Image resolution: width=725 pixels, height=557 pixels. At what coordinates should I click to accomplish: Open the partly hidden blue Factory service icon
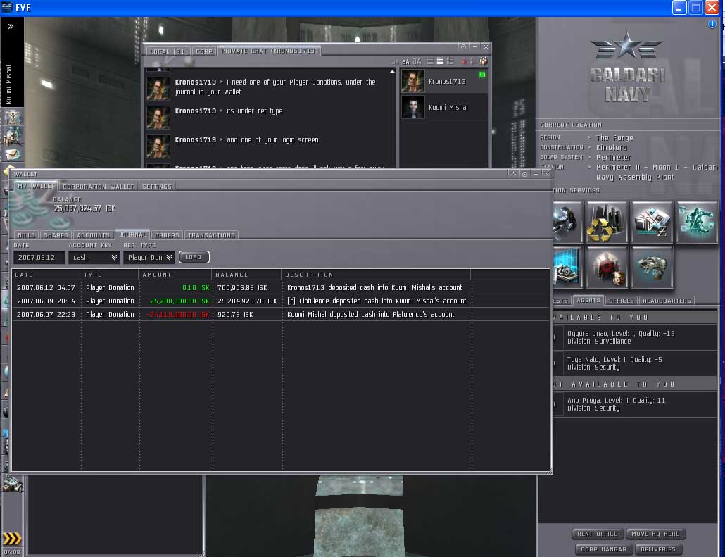pos(567,268)
